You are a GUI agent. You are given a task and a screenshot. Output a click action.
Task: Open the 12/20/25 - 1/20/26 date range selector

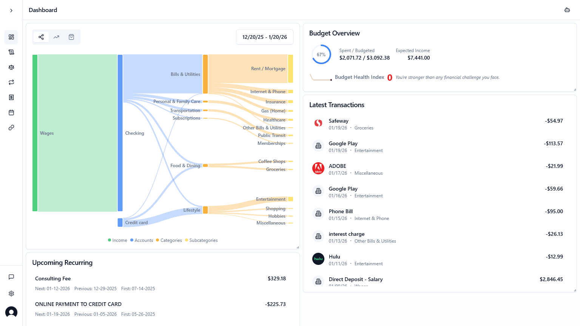pyautogui.click(x=264, y=37)
